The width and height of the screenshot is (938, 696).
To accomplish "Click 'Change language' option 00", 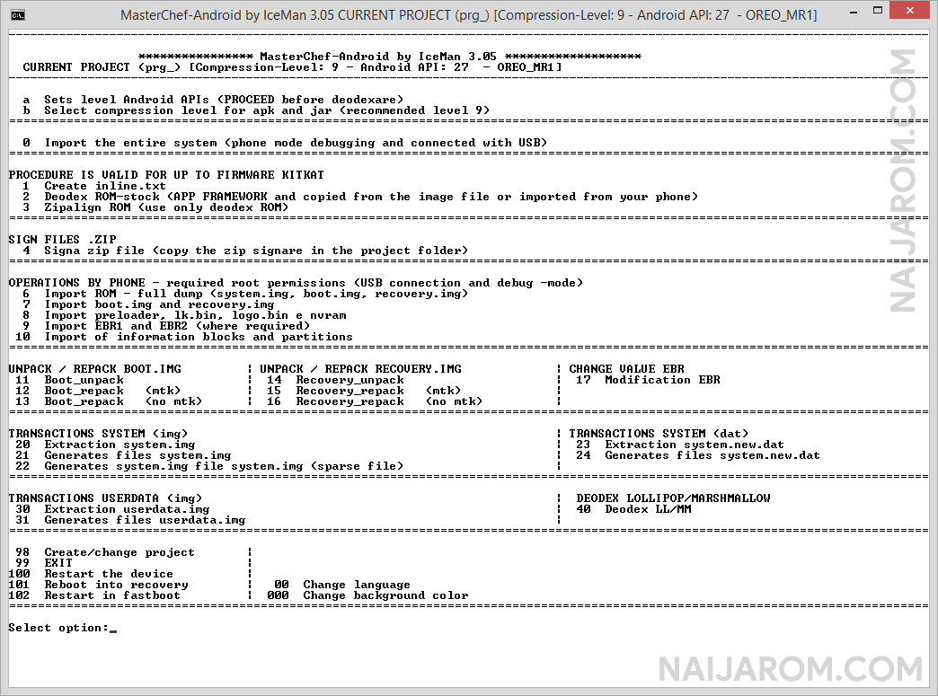I will (342, 584).
